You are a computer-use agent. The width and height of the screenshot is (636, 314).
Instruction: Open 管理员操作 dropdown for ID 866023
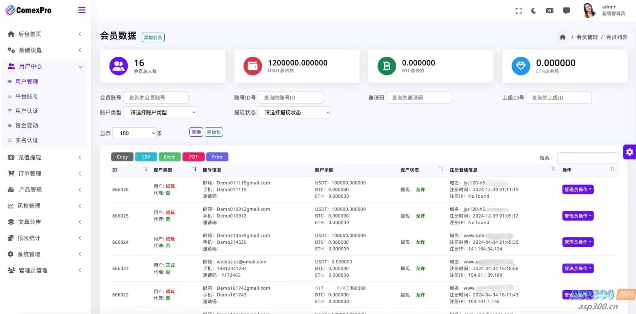point(578,268)
